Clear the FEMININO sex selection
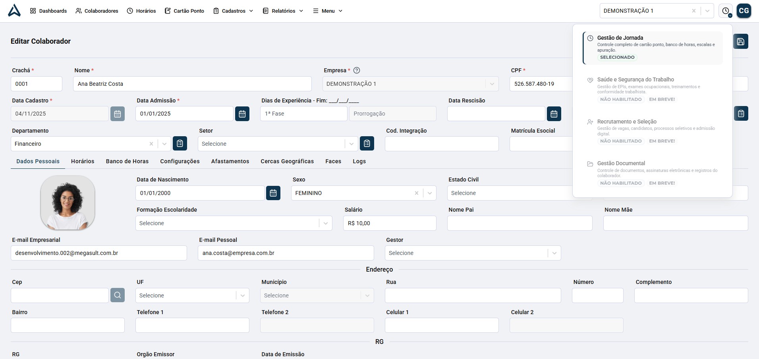Image resolution: width=759 pixels, height=359 pixels. point(417,193)
